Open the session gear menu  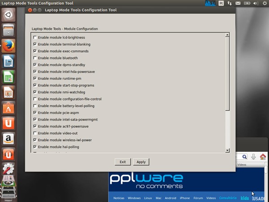point(265,3)
